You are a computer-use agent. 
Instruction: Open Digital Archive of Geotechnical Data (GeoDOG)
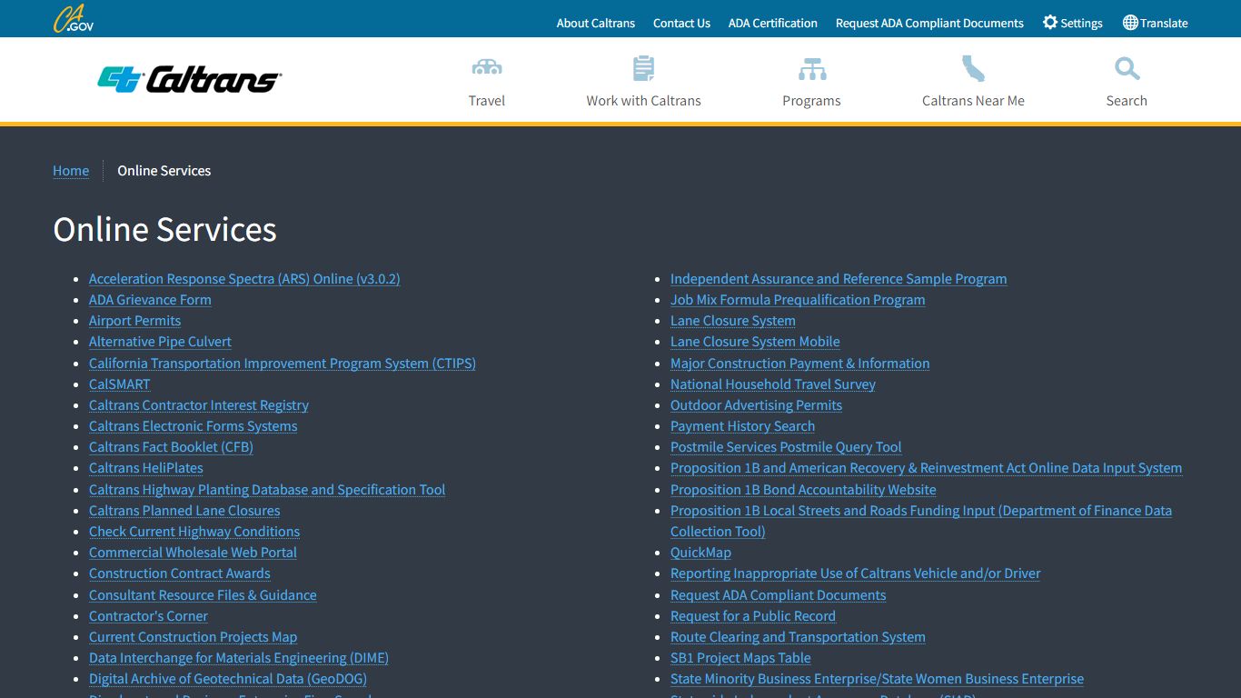[x=228, y=679]
